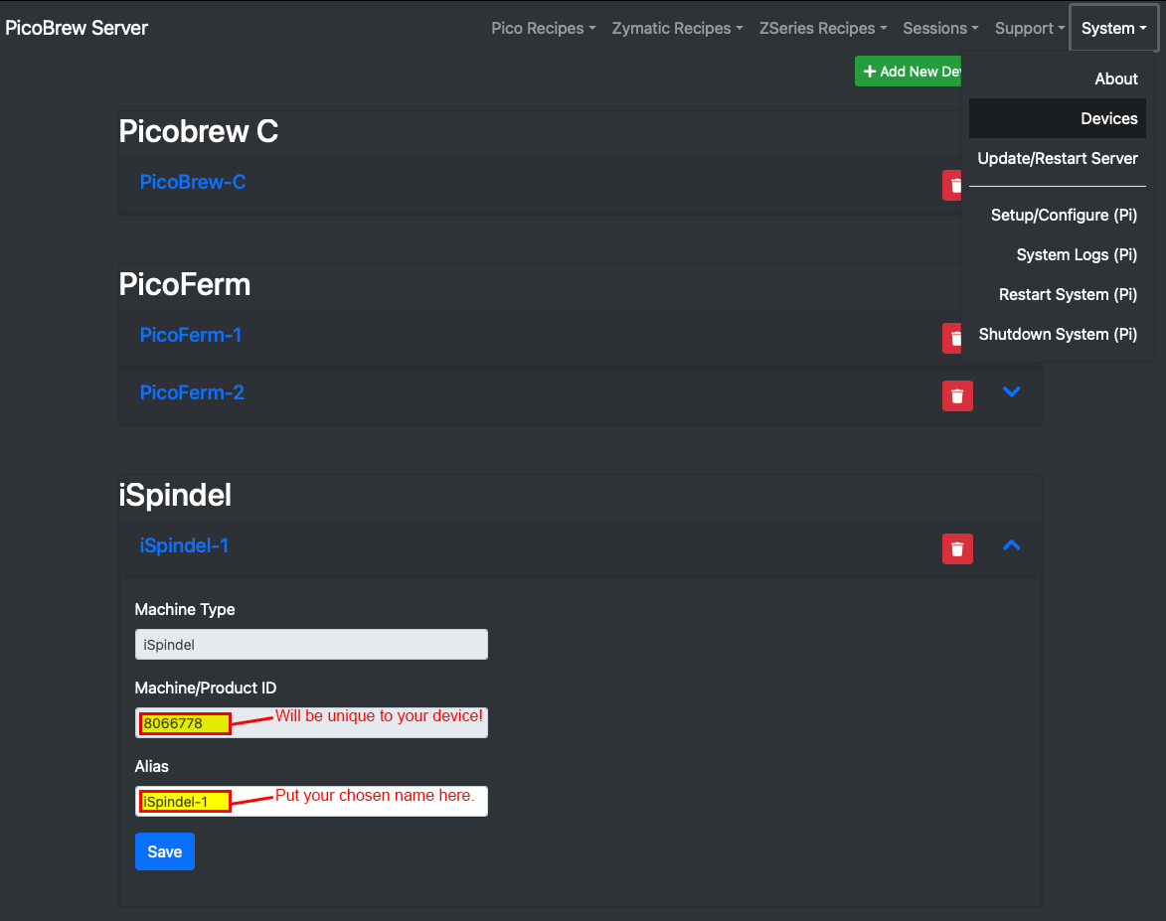Image resolution: width=1166 pixels, height=921 pixels.
Task: Open the Support menu
Action: click(1028, 28)
